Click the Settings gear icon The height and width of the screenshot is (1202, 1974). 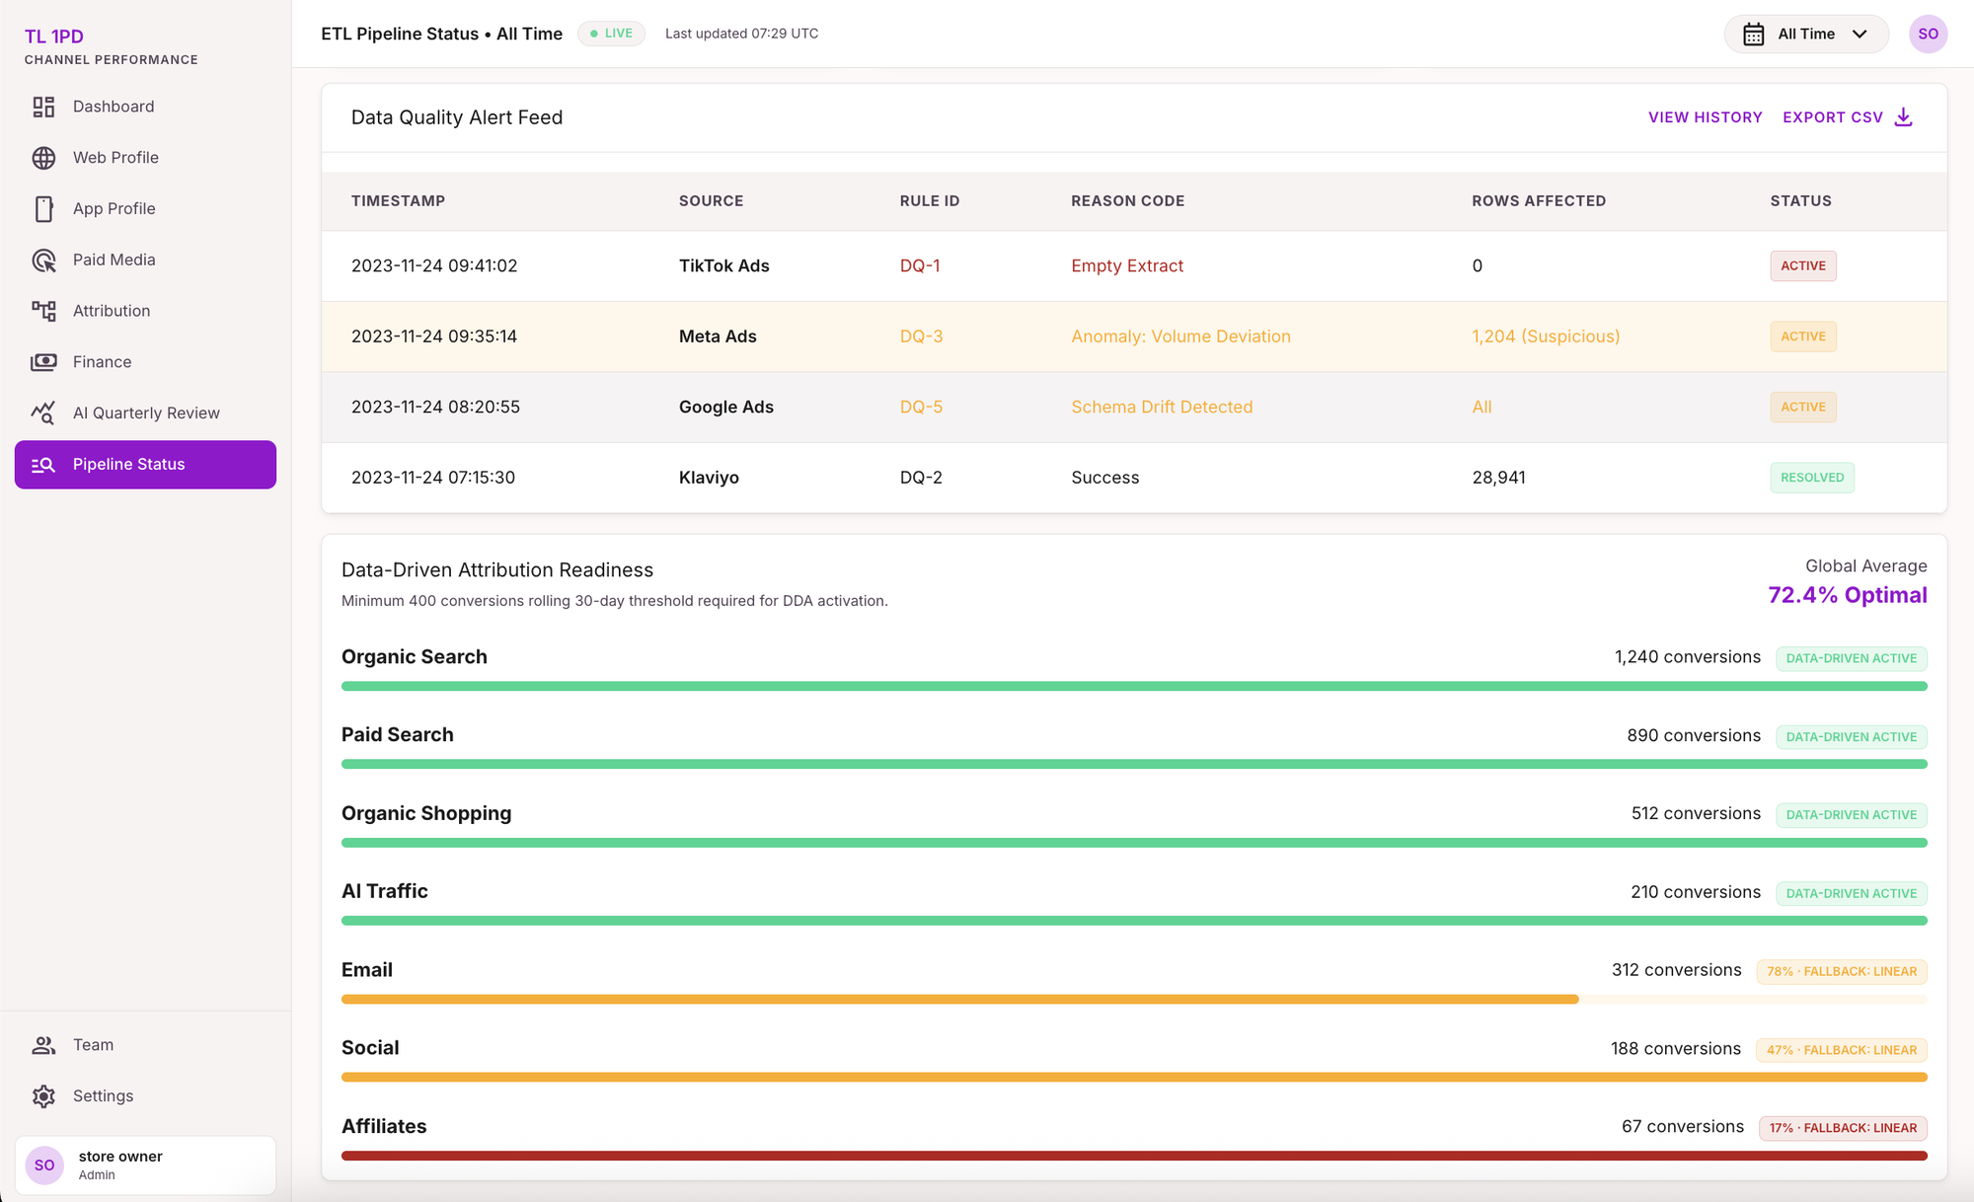click(43, 1096)
